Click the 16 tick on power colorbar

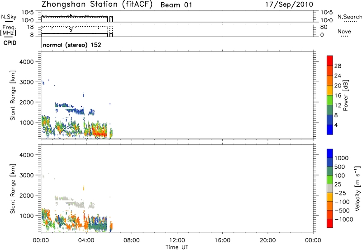[x=338, y=96]
